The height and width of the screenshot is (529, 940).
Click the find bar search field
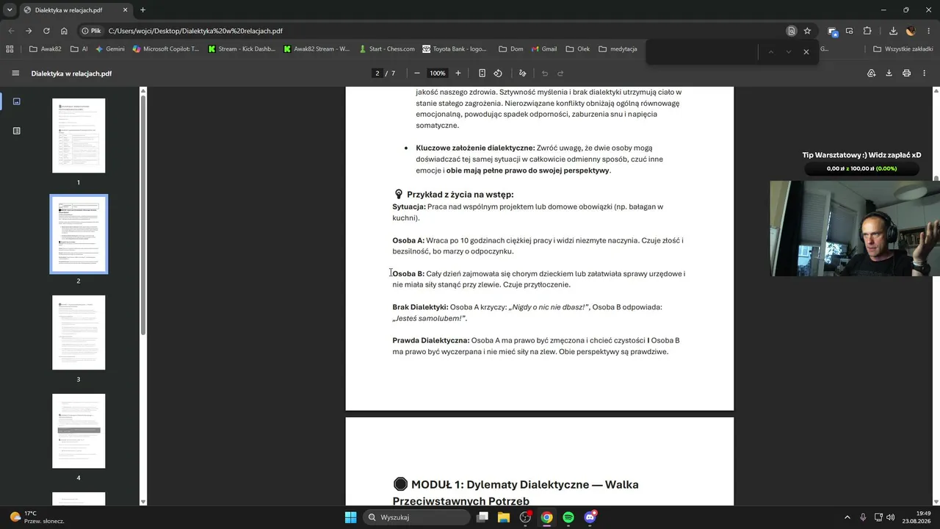coord(701,52)
